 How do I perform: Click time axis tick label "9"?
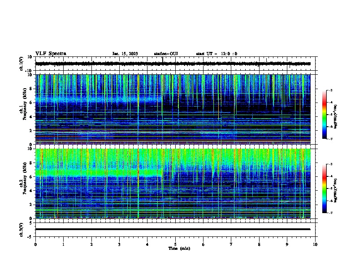tap(287, 244)
